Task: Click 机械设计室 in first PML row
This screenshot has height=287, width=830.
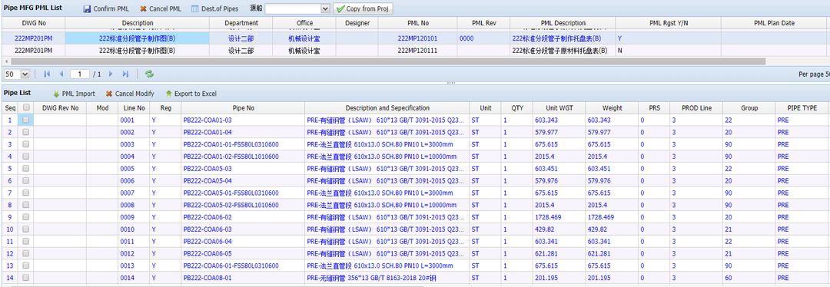Action: [304, 38]
